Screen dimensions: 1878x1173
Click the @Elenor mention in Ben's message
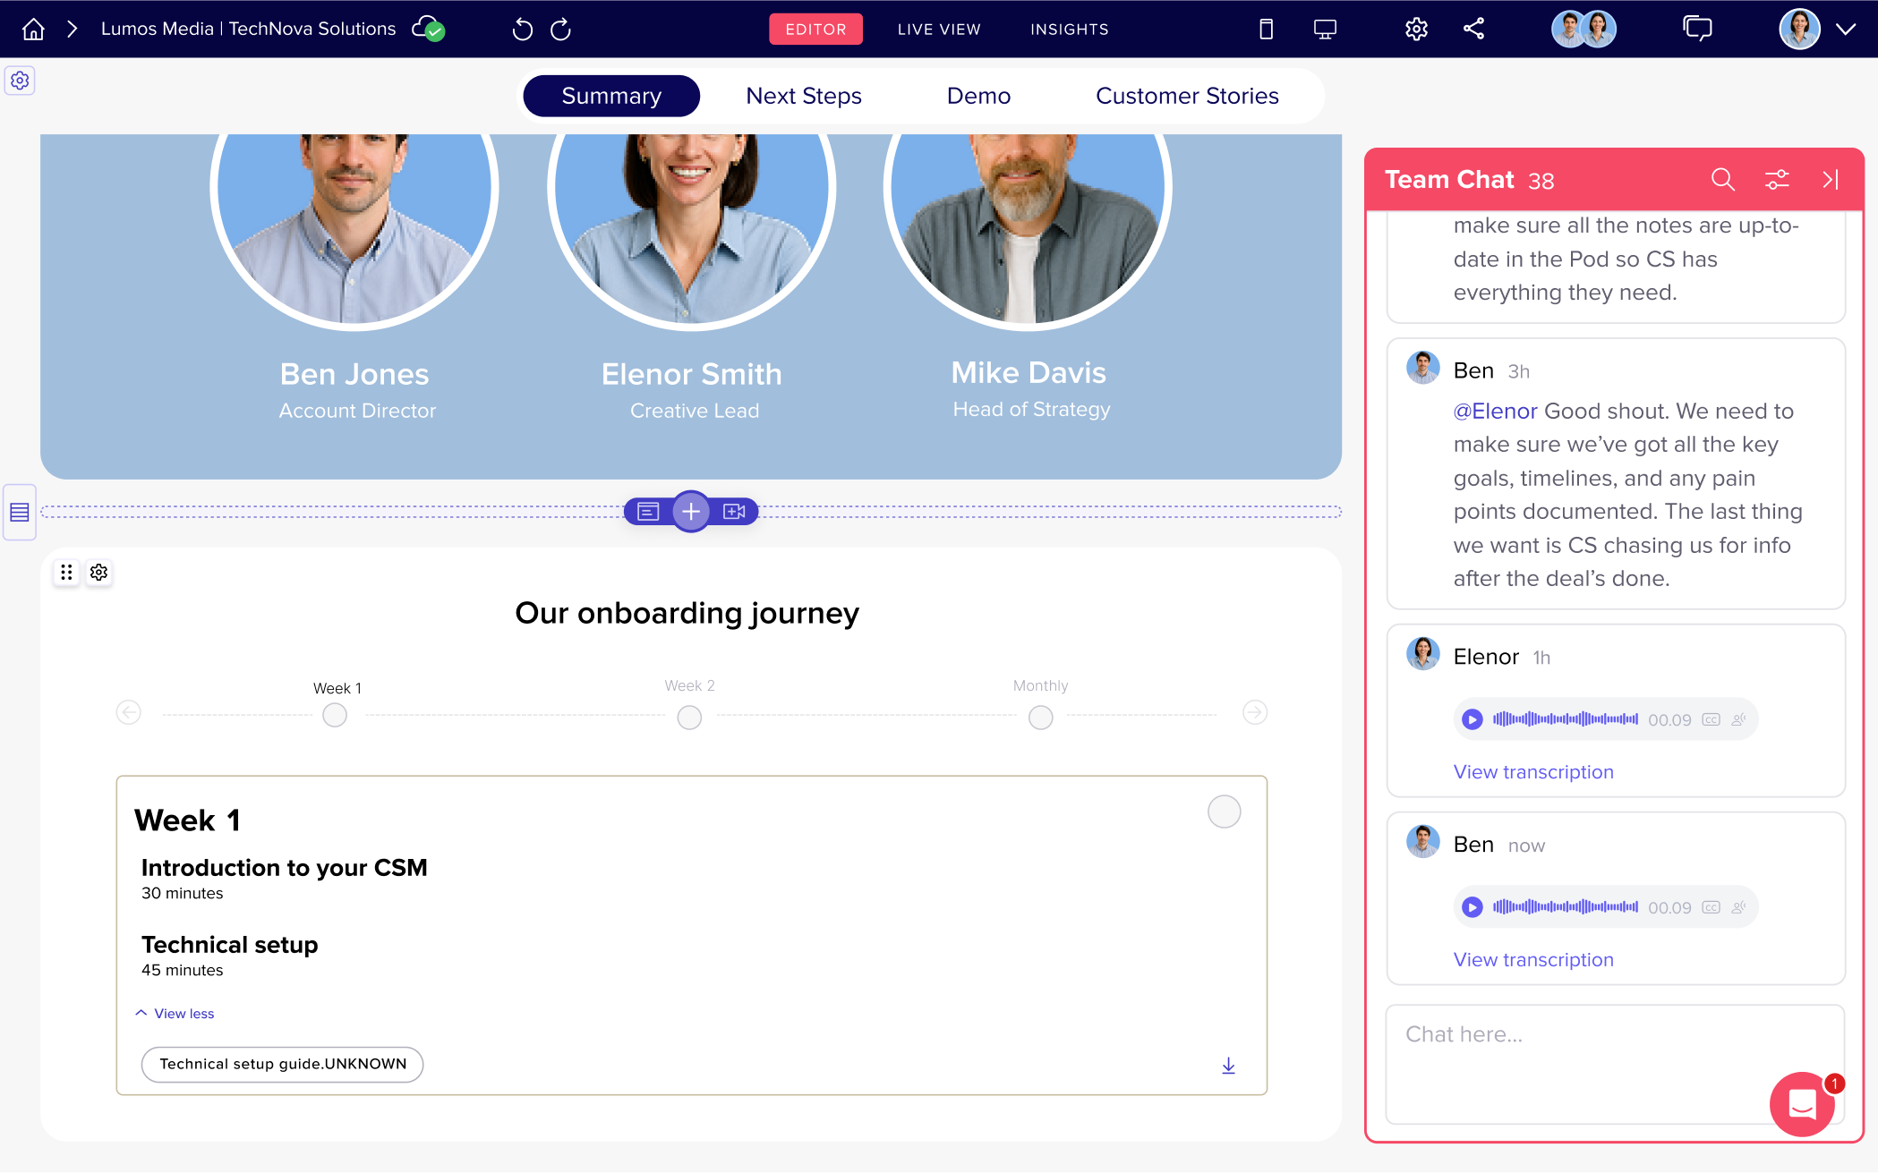point(1495,412)
